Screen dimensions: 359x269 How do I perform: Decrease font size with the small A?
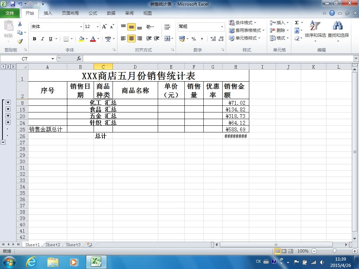[x=112, y=27]
